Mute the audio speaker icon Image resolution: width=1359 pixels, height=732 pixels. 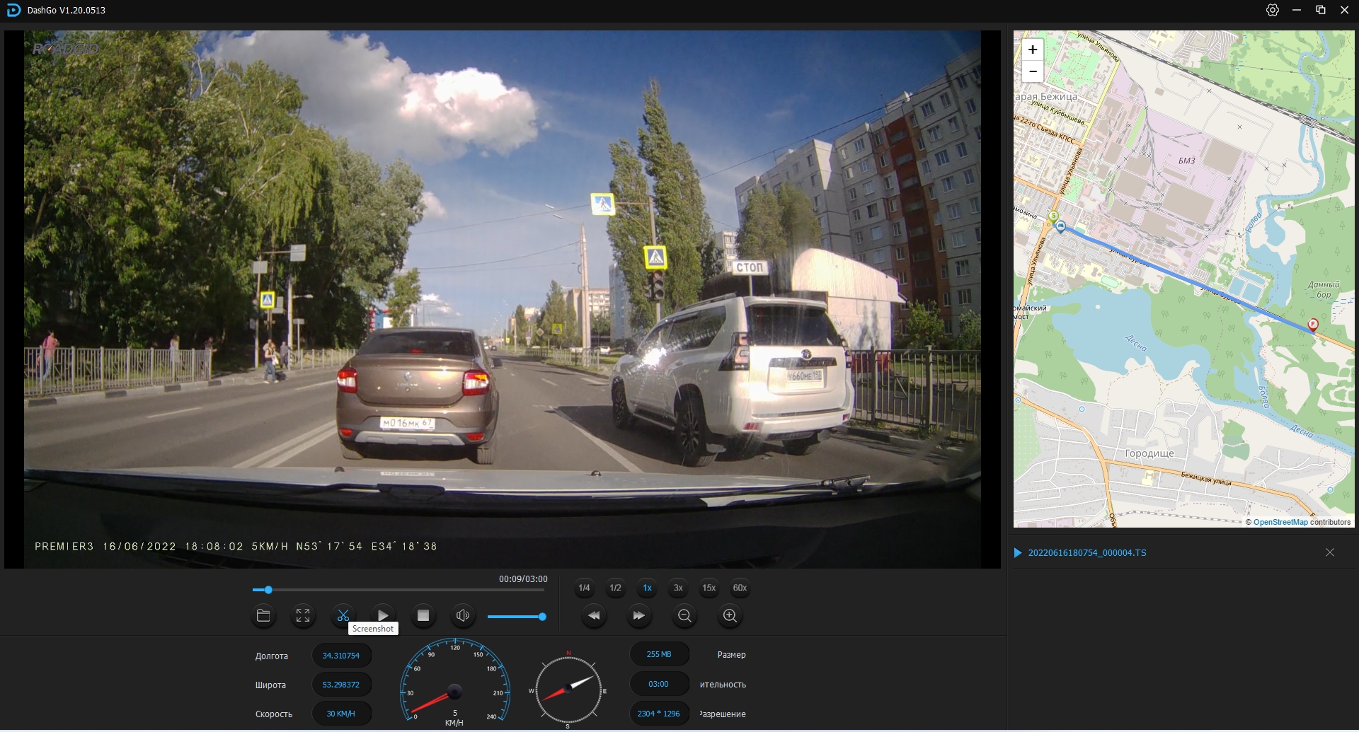point(463,615)
